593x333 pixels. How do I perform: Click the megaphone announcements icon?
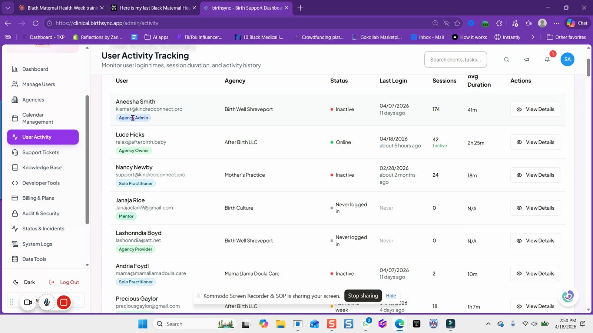tap(527, 60)
